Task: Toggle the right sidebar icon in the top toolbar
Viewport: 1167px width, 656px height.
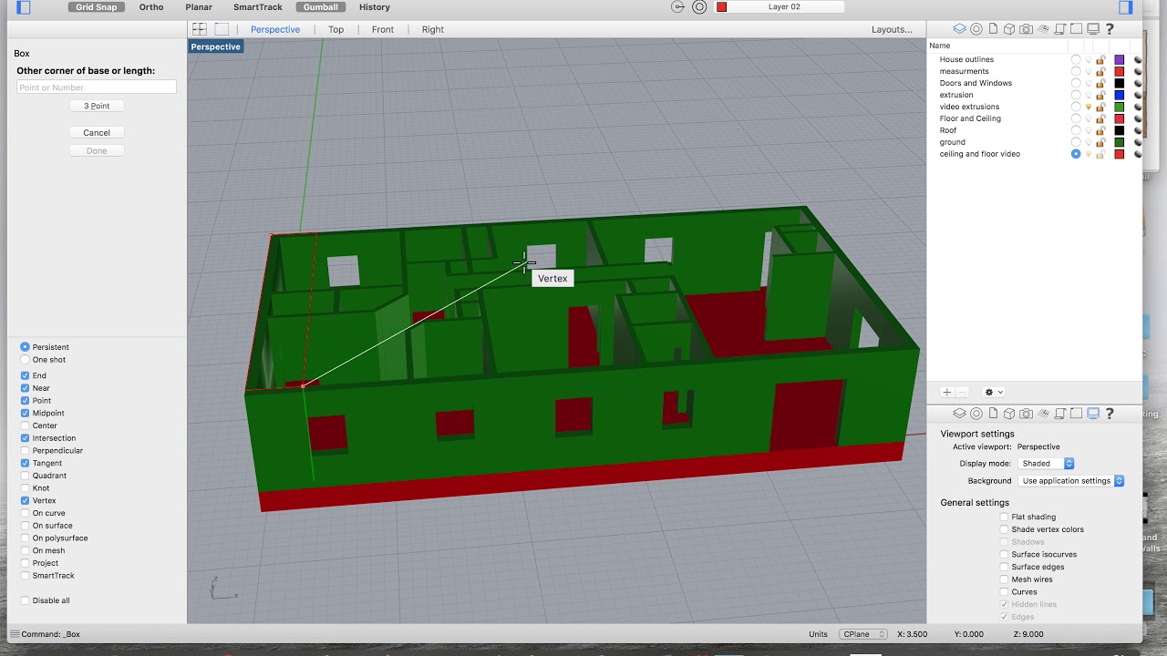Action: (1126, 7)
